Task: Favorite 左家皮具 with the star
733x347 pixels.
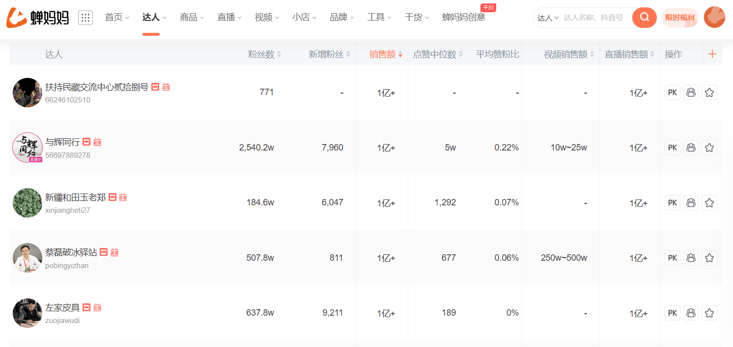Action: coord(709,313)
